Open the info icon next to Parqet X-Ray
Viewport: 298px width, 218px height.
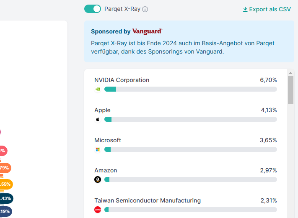[x=145, y=9]
